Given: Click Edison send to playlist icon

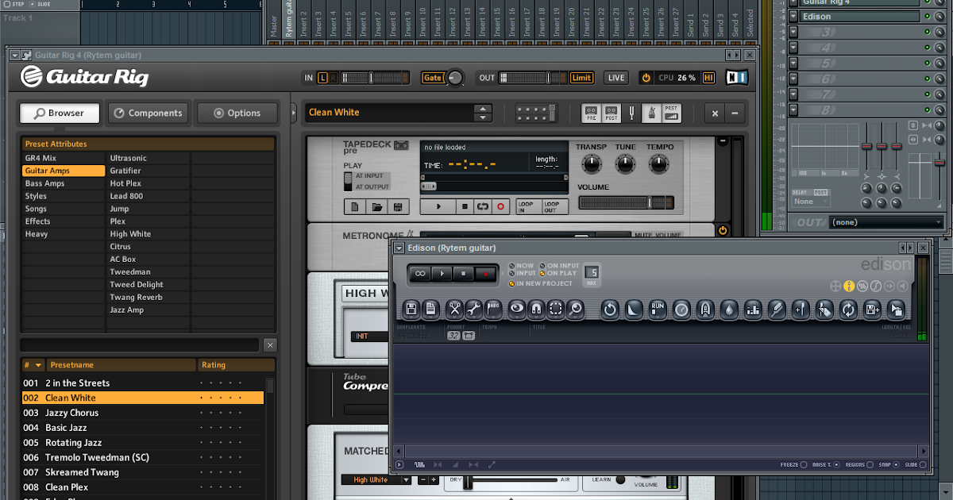Looking at the screenshot, I should [x=896, y=309].
